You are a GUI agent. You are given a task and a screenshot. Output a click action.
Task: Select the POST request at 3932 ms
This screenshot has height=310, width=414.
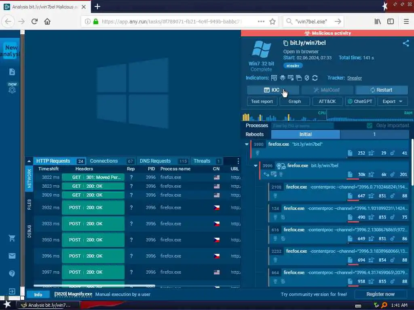(x=137, y=207)
